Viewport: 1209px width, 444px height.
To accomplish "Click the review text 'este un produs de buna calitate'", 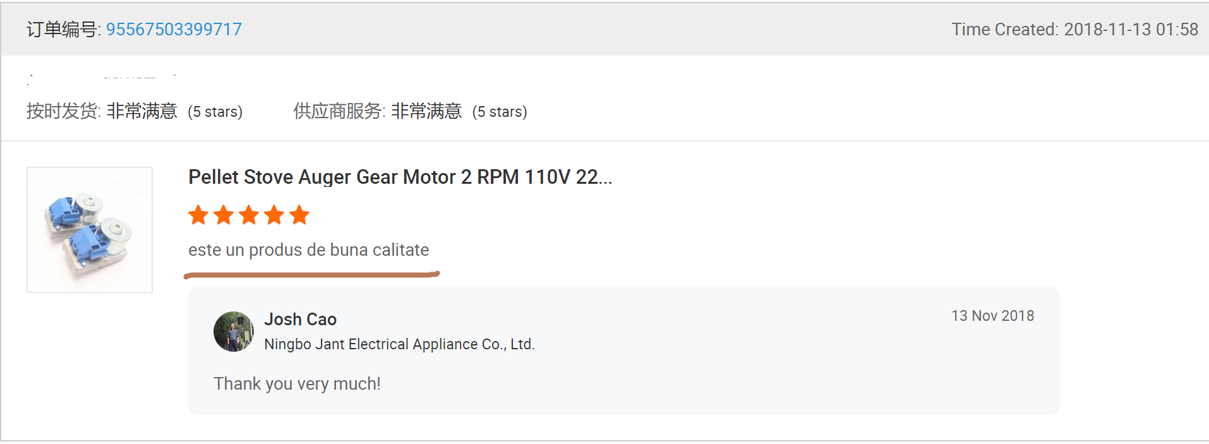I will point(308,250).
